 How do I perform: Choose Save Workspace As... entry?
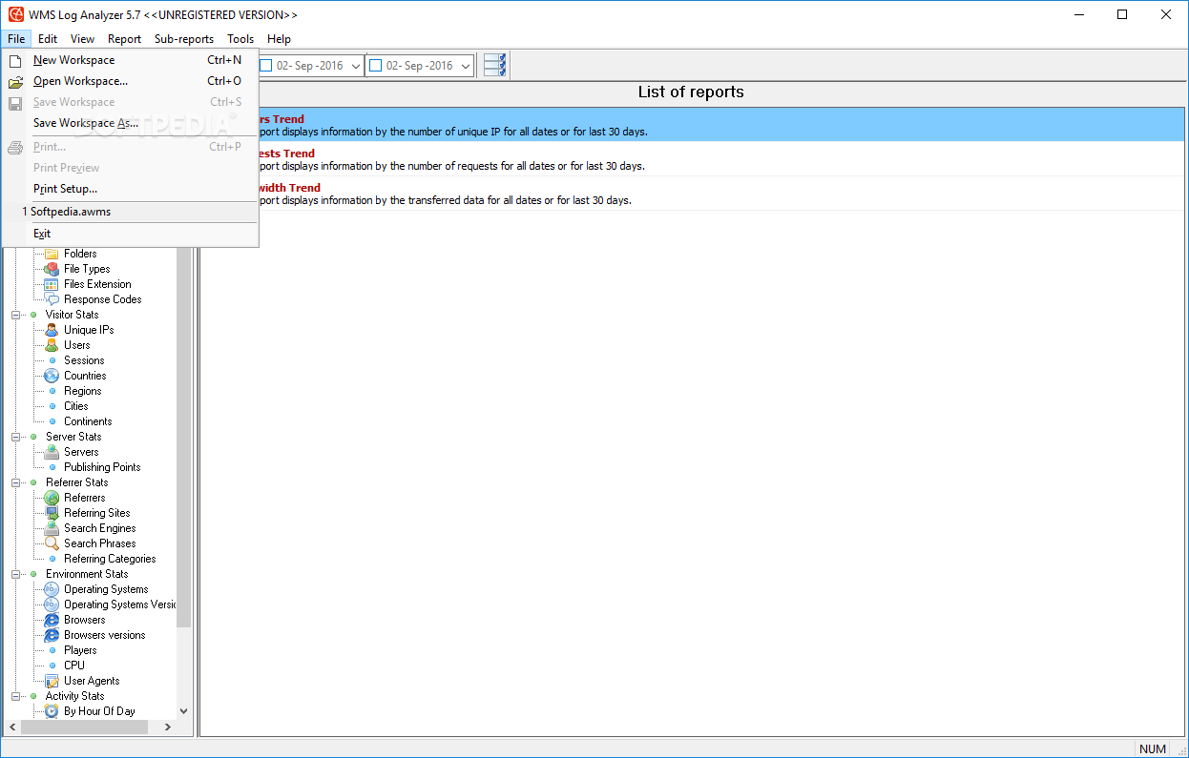pyautogui.click(x=131, y=123)
